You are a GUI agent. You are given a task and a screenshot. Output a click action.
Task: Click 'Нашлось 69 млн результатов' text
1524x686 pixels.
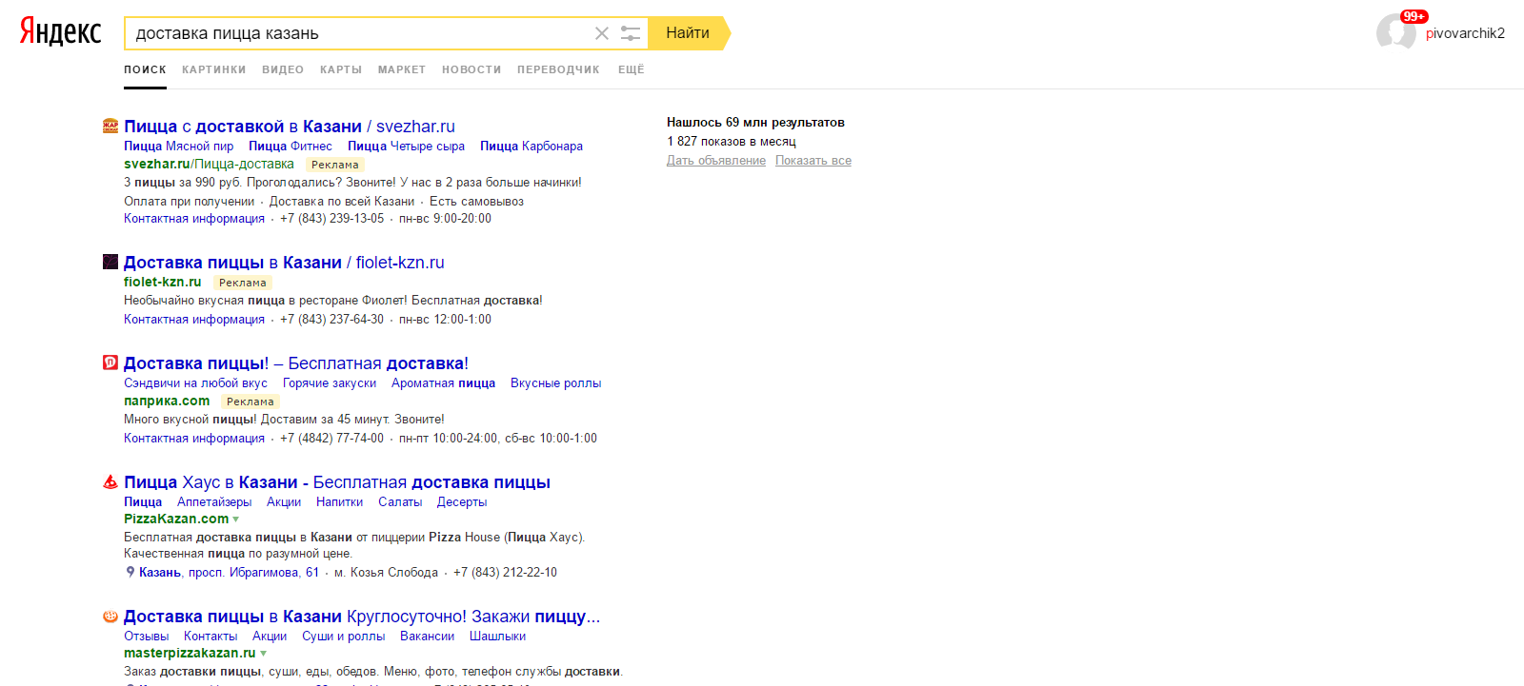[x=755, y=122]
